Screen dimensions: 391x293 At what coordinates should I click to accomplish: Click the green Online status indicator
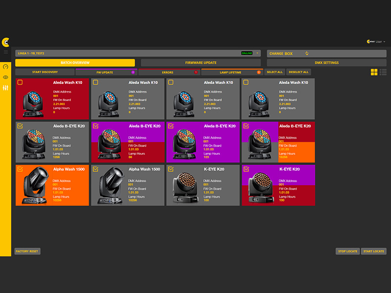coord(247,53)
